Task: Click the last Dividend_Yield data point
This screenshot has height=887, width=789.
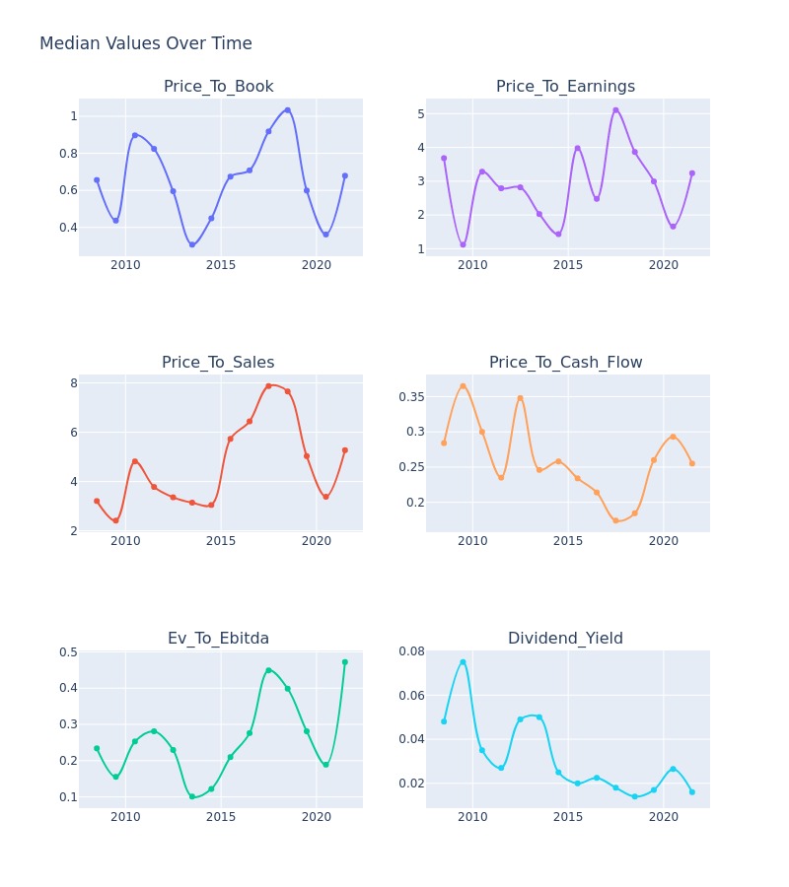Action: tap(692, 792)
